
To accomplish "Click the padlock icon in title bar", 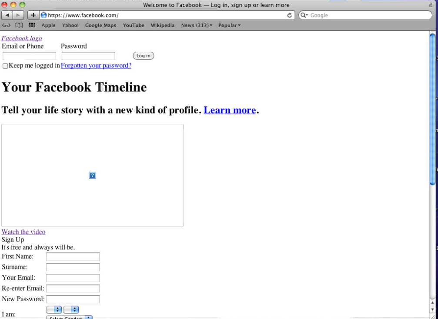I will point(431,5).
